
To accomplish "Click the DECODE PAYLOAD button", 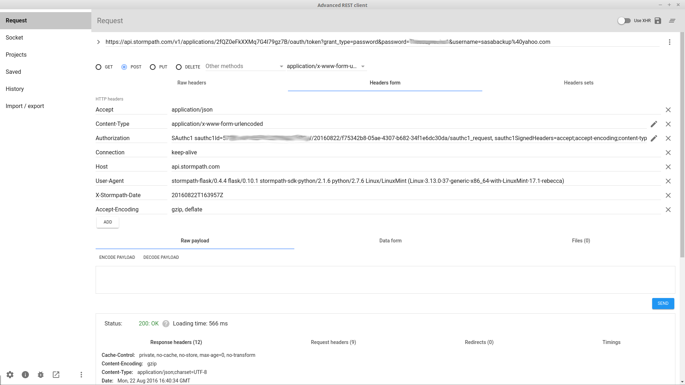I will pyautogui.click(x=161, y=257).
